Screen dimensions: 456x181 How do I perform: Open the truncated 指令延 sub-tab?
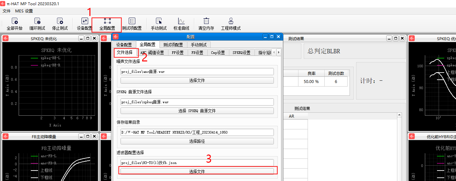click(264, 53)
